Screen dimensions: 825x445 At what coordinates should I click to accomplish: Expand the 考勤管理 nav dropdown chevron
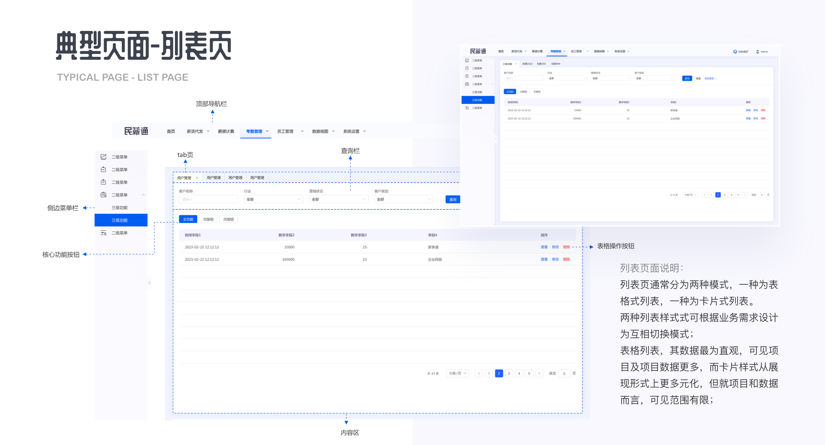267,131
